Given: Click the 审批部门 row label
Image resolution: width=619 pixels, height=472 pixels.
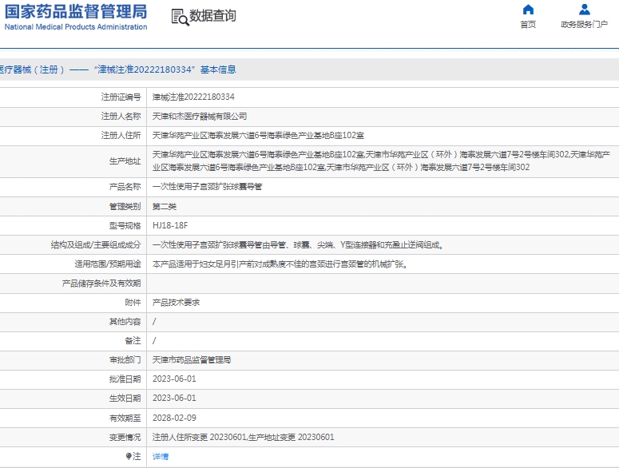Looking at the screenshot, I should point(125,360).
